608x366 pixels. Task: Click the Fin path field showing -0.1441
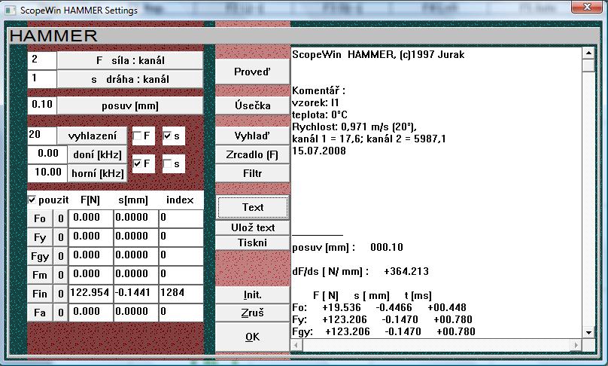[x=136, y=294]
